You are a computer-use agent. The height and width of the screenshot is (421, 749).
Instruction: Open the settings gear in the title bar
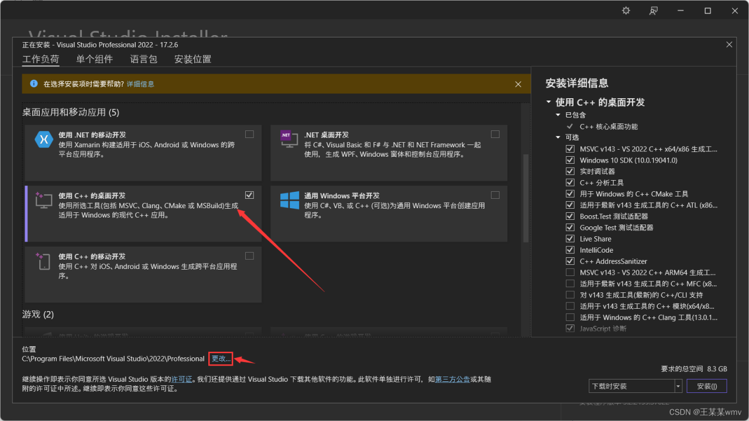[x=626, y=10]
